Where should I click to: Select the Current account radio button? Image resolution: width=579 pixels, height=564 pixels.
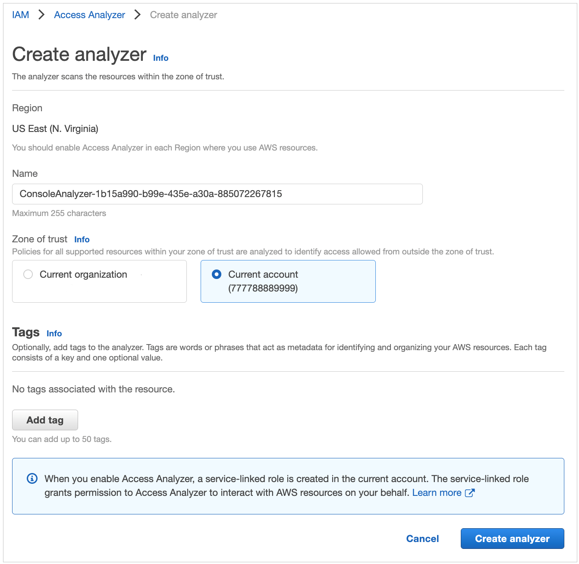pyautogui.click(x=216, y=274)
